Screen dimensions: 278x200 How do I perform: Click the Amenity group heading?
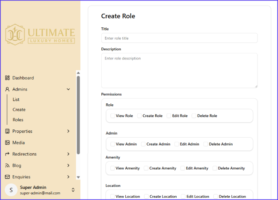pyautogui.click(x=113, y=157)
